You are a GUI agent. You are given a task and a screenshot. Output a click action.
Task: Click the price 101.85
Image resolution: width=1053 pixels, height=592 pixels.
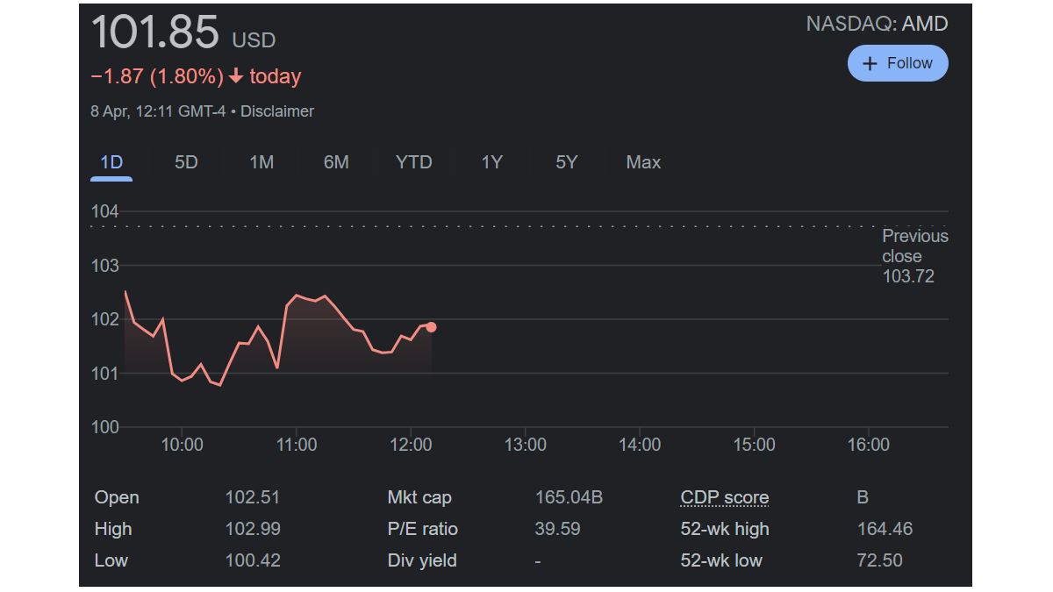155,32
